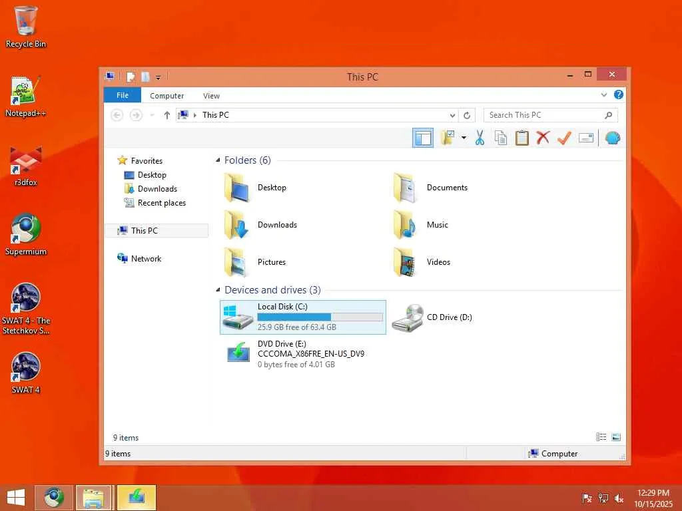Click in the Search This PC field
Screen dimensions: 682x511
click(x=551, y=115)
